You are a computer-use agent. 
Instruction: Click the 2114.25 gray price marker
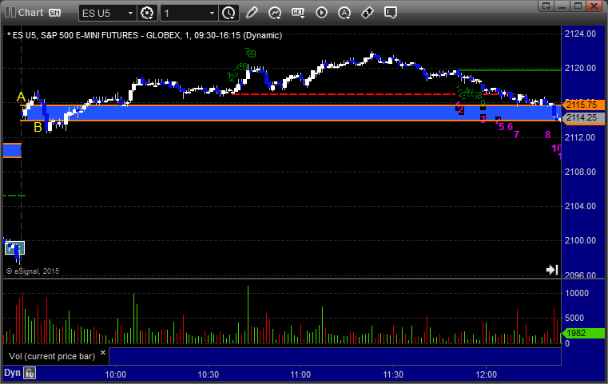pos(583,118)
